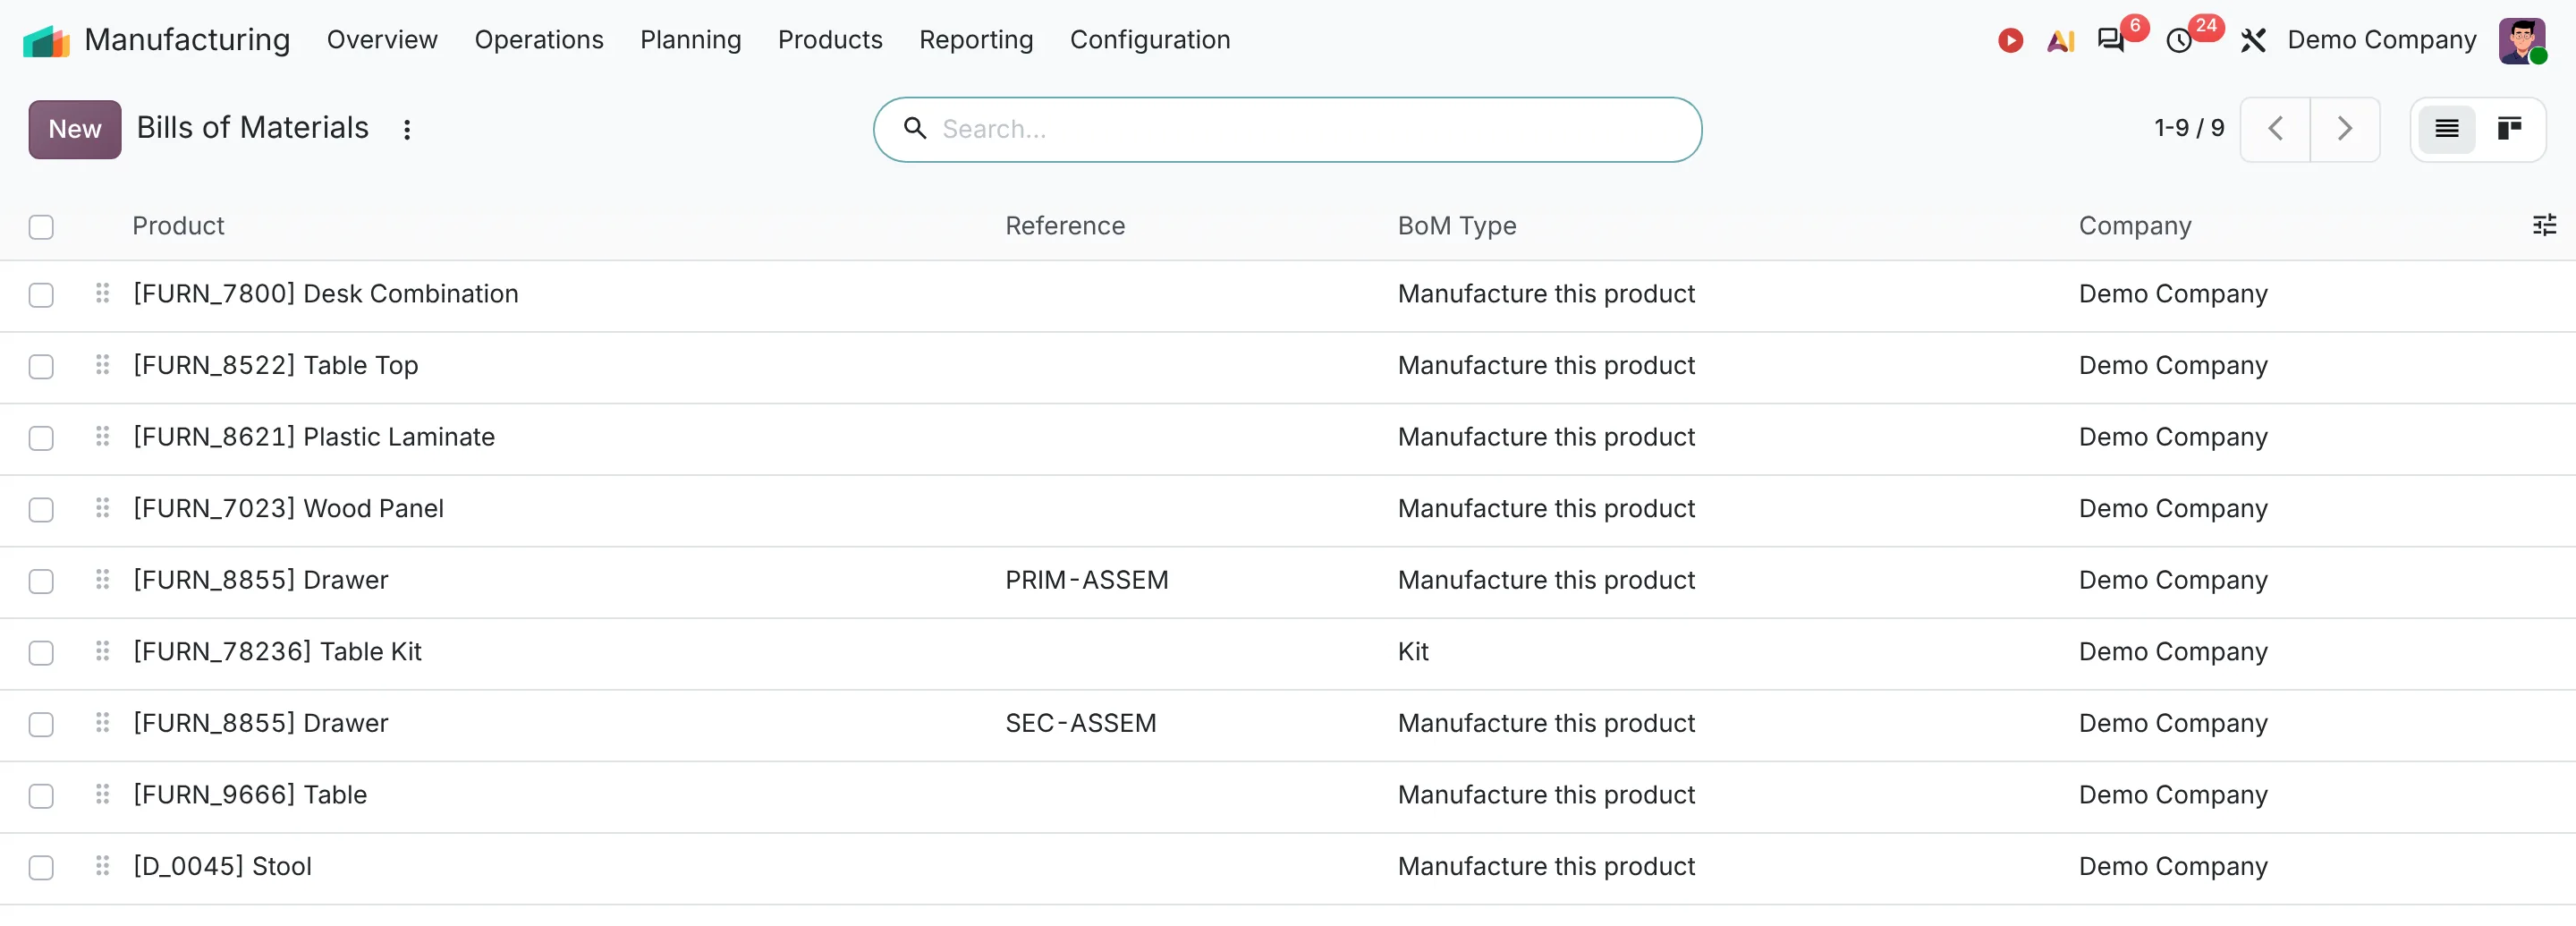Viewport: 2576px width, 926px height.
Task: Open the debug tools wrench icon
Action: pos(2252,40)
